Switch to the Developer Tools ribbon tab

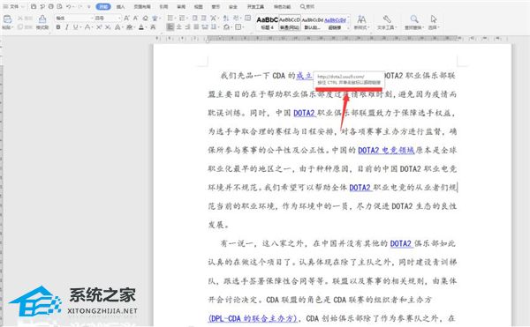point(255,7)
